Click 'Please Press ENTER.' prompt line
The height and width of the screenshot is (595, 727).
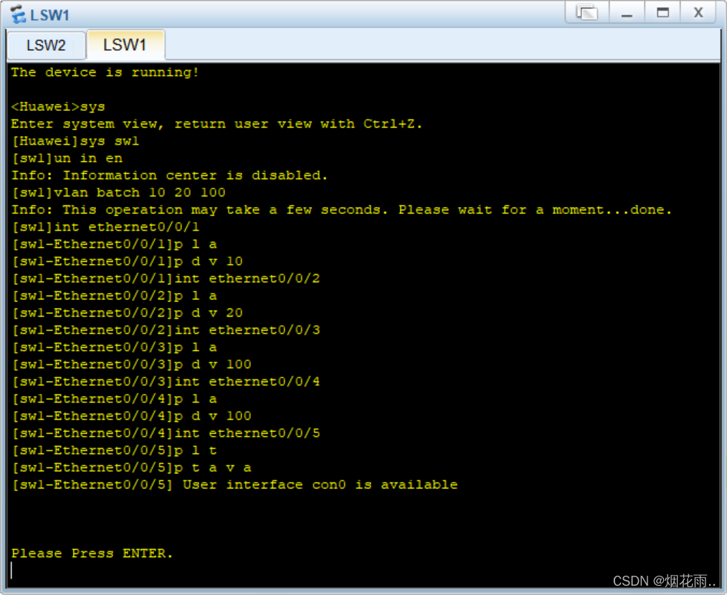point(92,553)
